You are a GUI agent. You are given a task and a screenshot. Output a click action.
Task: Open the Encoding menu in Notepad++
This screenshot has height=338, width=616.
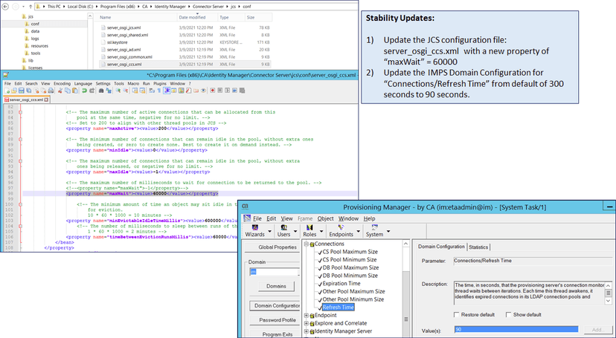(x=62, y=83)
